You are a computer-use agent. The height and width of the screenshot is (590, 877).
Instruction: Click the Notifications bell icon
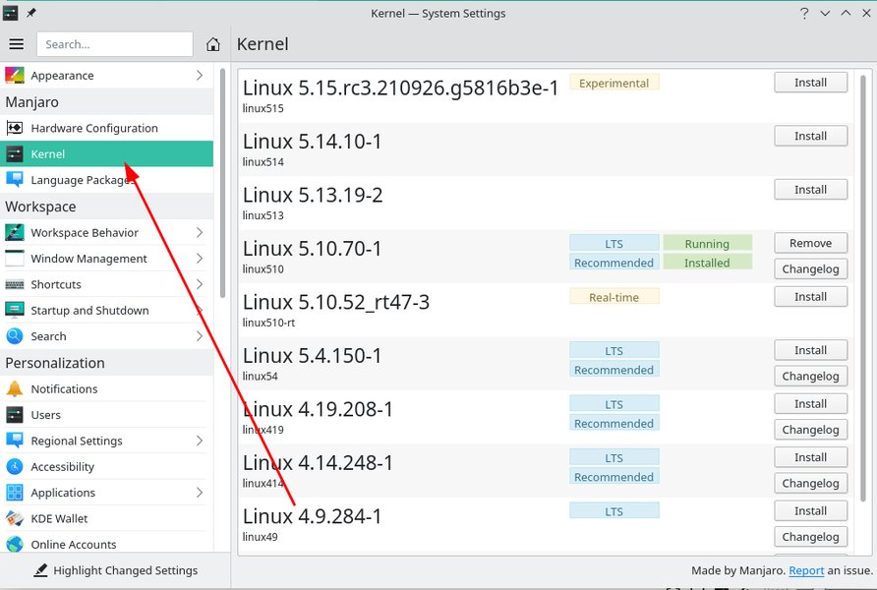click(14, 388)
